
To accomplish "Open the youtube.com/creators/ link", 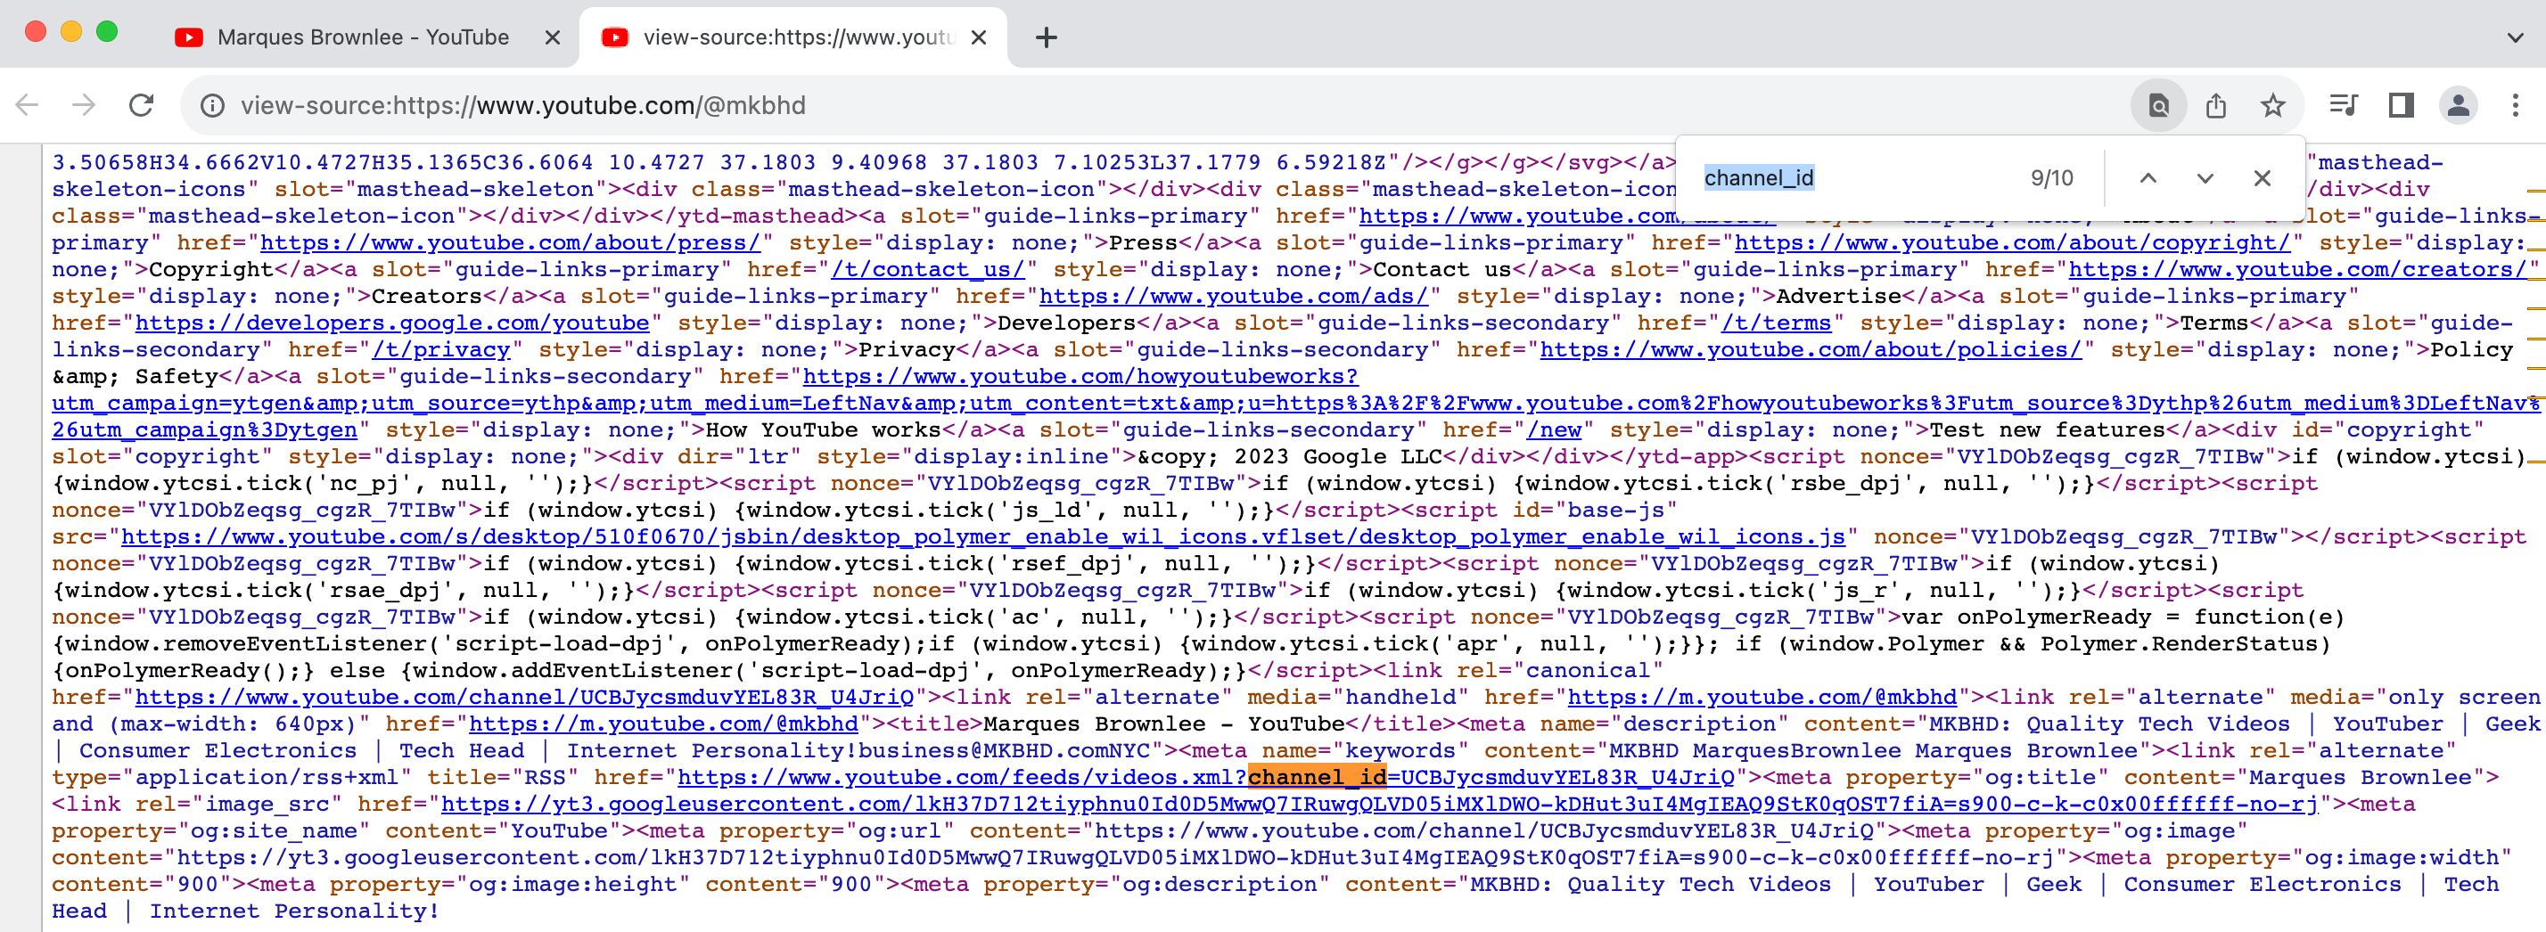I will pyautogui.click(x=2298, y=270).
